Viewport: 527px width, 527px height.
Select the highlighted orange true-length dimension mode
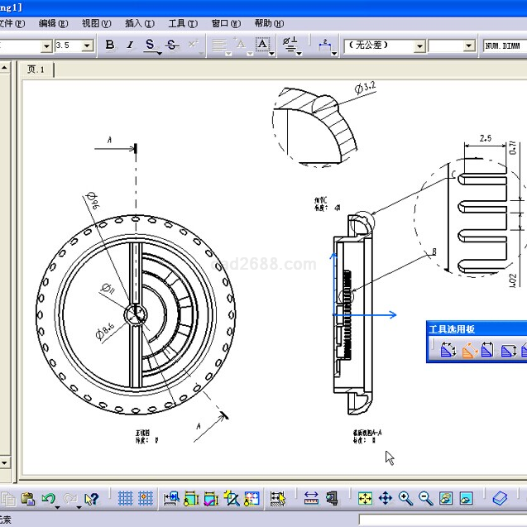[x=468, y=350]
